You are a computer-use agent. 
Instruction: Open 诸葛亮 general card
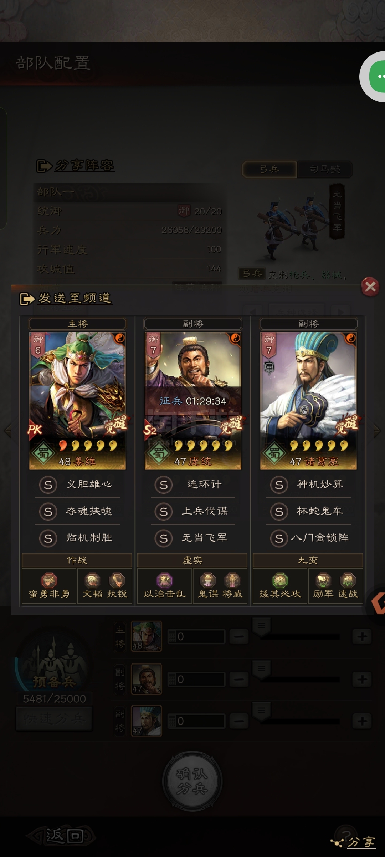click(308, 401)
